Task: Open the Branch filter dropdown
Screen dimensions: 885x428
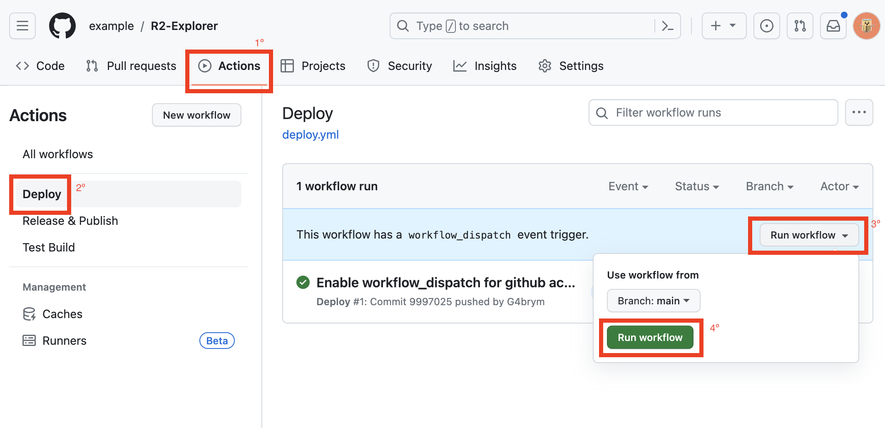Action: tap(770, 187)
